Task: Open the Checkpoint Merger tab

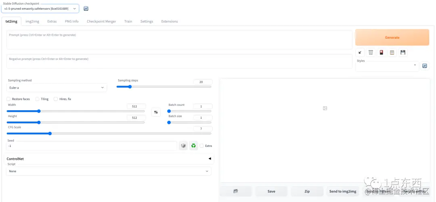Action: (101, 21)
